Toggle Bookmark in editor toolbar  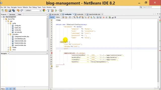pyautogui.click(x=94, y=17)
